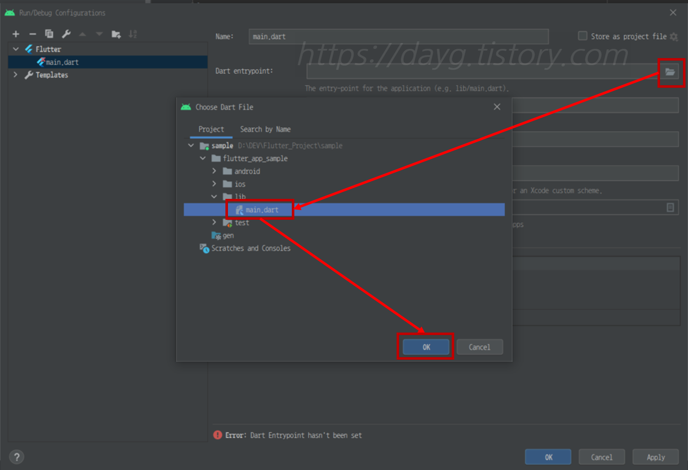Collapse the sample project root

191,145
